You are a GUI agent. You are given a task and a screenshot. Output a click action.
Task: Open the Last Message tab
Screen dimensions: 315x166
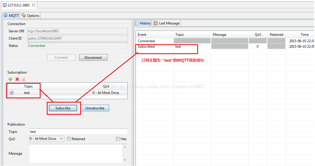click(x=167, y=23)
